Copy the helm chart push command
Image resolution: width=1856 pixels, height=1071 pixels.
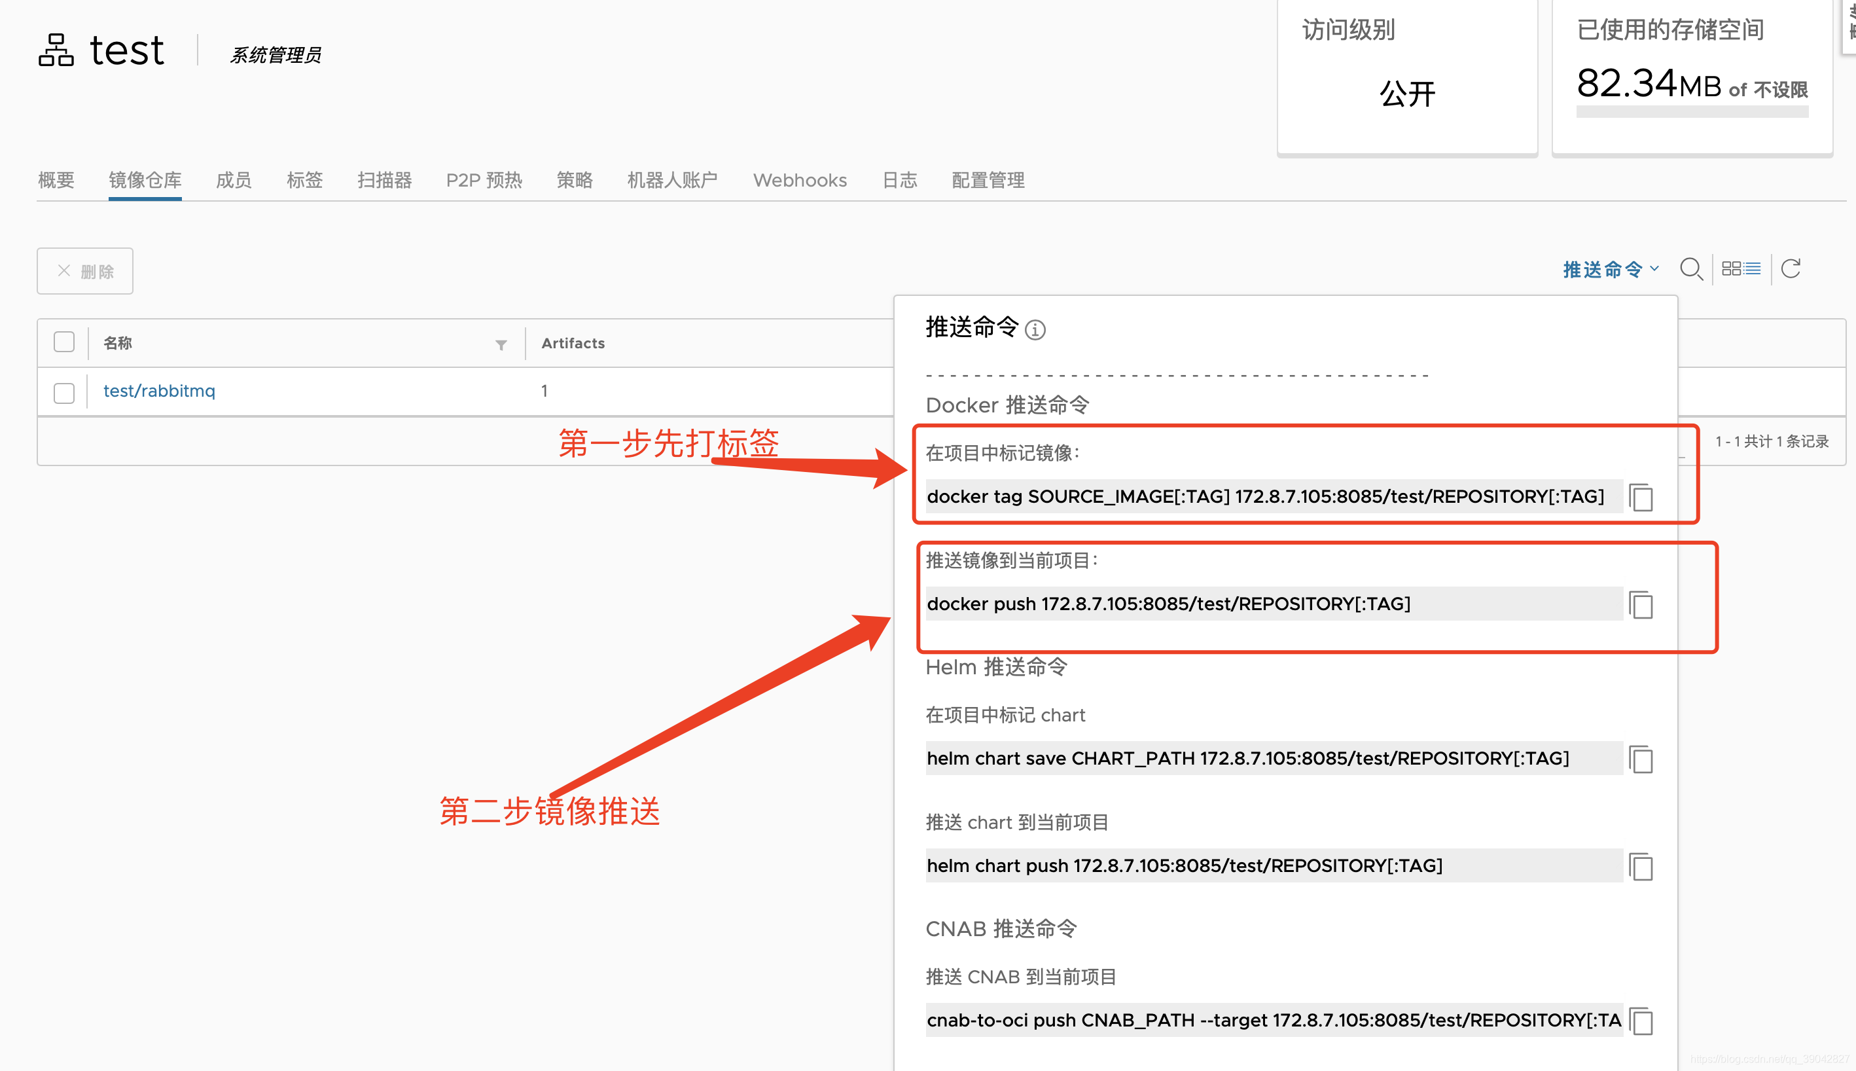click(x=1641, y=867)
